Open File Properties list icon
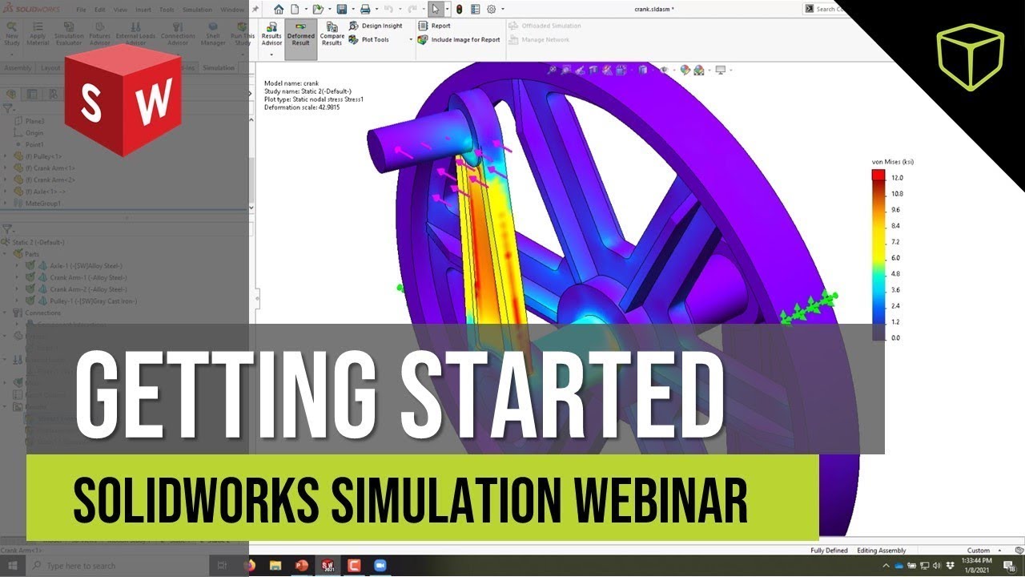 [475, 9]
